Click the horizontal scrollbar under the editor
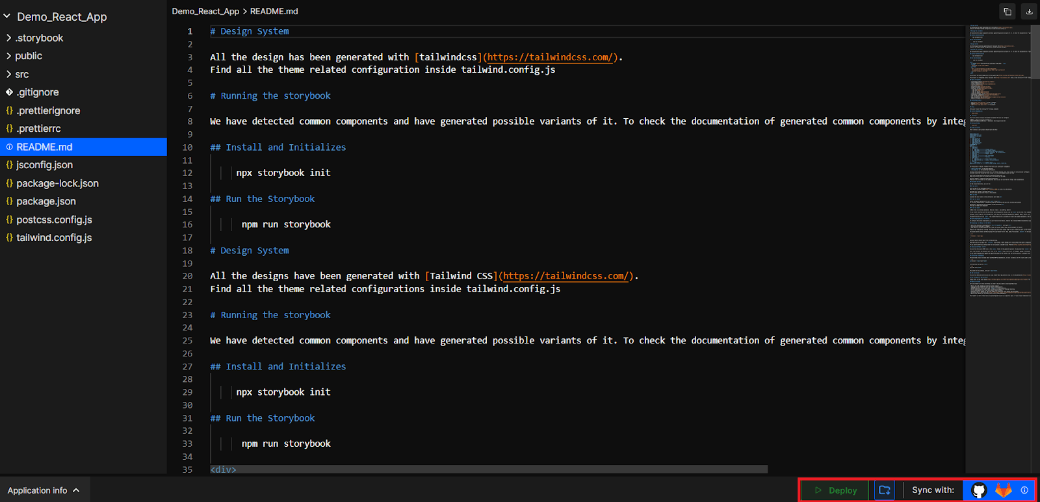 tap(489, 469)
